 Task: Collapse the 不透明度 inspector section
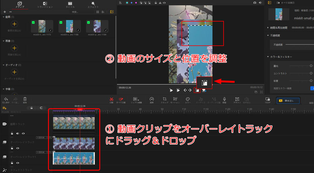coord(268,35)
